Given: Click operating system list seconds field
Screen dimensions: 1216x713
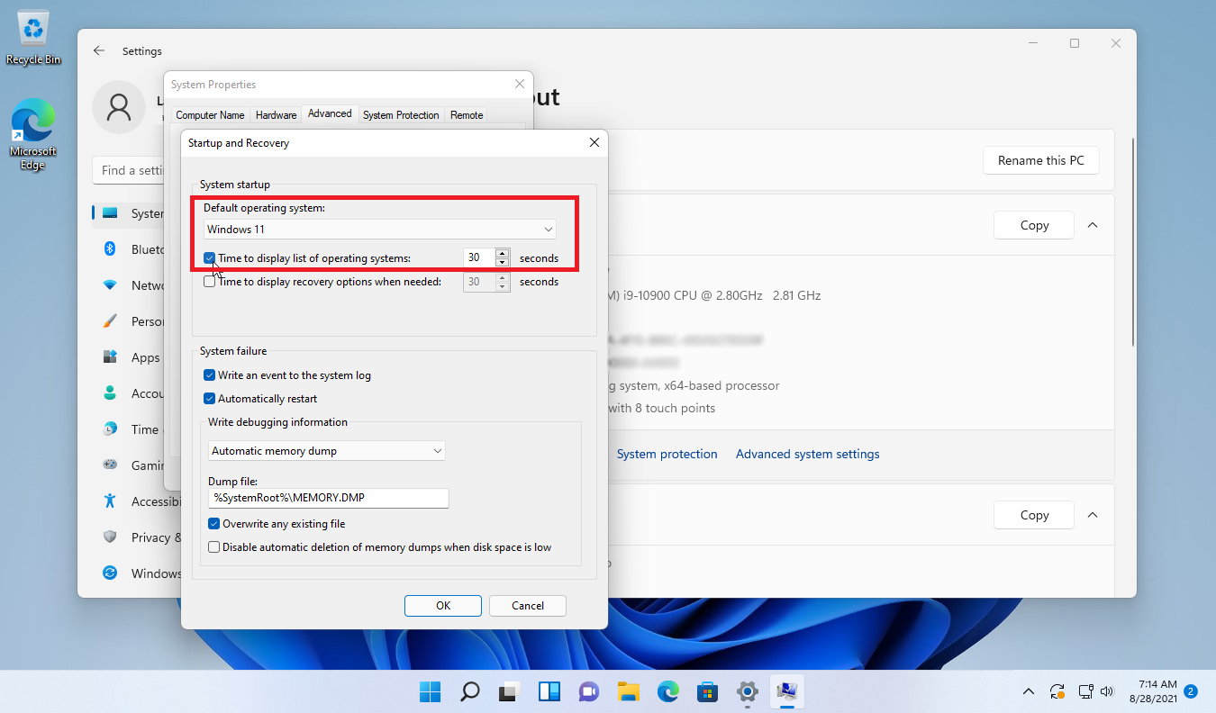Looking at the screenshot, I should click(x=479, y=258).
